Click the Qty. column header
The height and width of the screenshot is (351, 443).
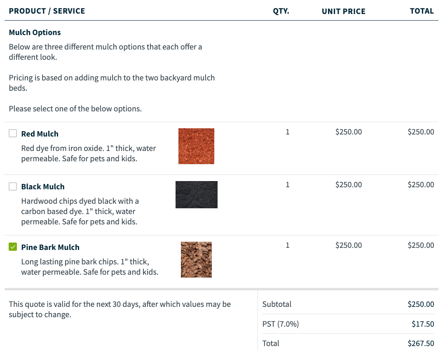tap(281, 11)
